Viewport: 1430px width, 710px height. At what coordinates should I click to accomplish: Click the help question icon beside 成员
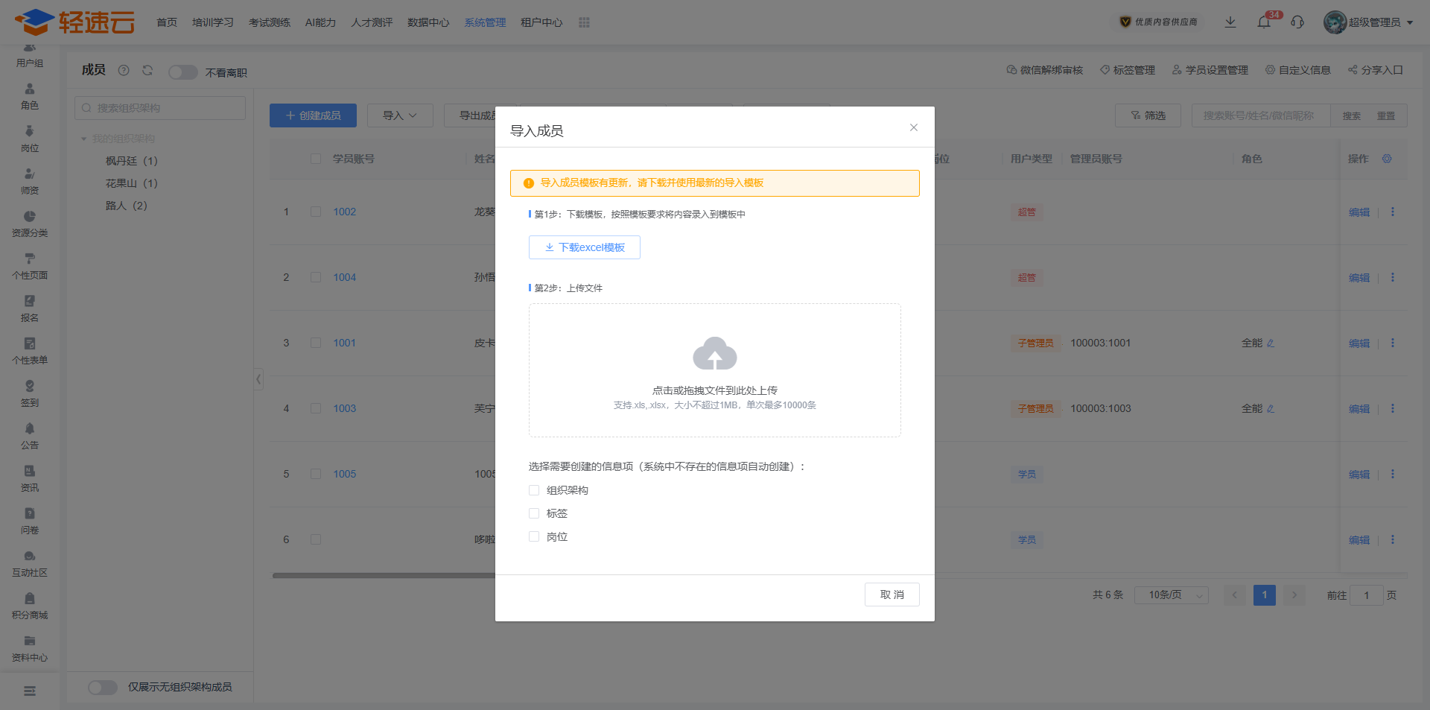point(124,70)
